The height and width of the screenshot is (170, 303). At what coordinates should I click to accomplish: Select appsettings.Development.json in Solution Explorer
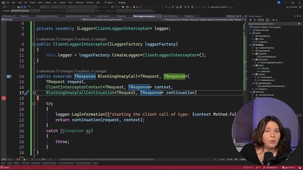pyautogui.click(x=273, y=86)
